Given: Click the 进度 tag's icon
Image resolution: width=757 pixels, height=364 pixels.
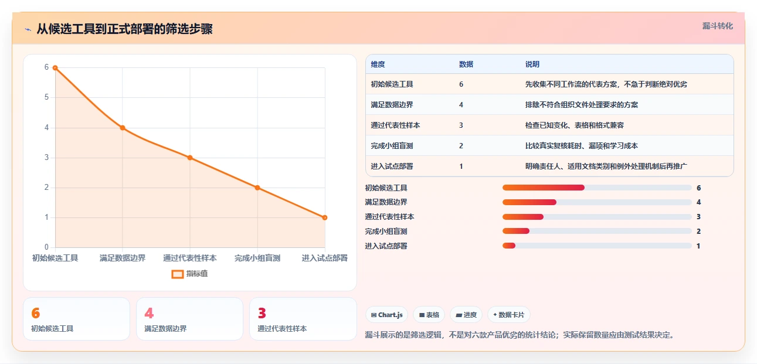Looking at the screenshot, I should click(459, 315).
